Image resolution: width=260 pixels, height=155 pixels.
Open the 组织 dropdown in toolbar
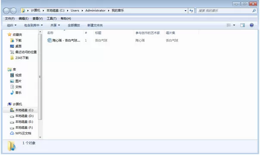pos(12,25)
